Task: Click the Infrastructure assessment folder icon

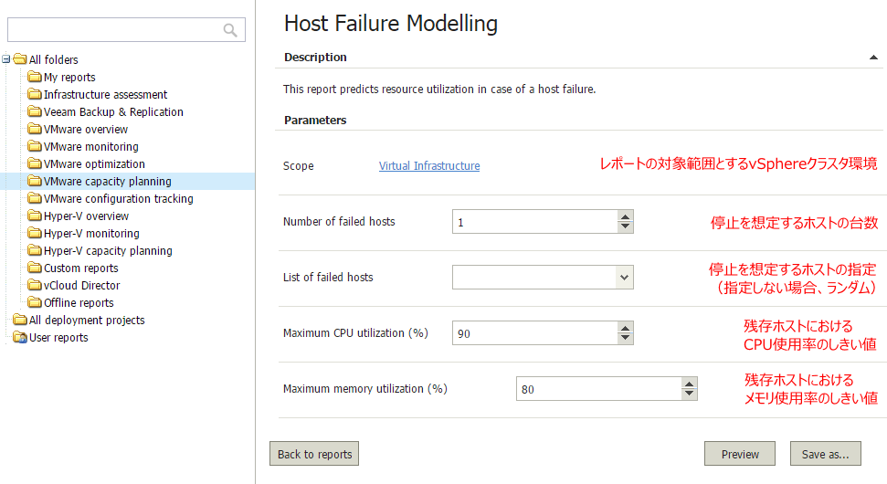Action: 35,94
